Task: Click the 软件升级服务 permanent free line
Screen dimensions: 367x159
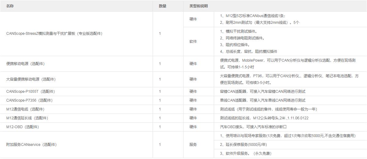Action: [x=246, y=154]
